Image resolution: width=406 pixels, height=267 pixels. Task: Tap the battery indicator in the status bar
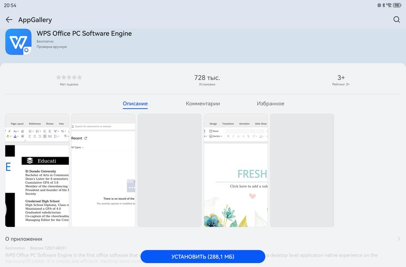pyautogui.click(x=397, y=5)
